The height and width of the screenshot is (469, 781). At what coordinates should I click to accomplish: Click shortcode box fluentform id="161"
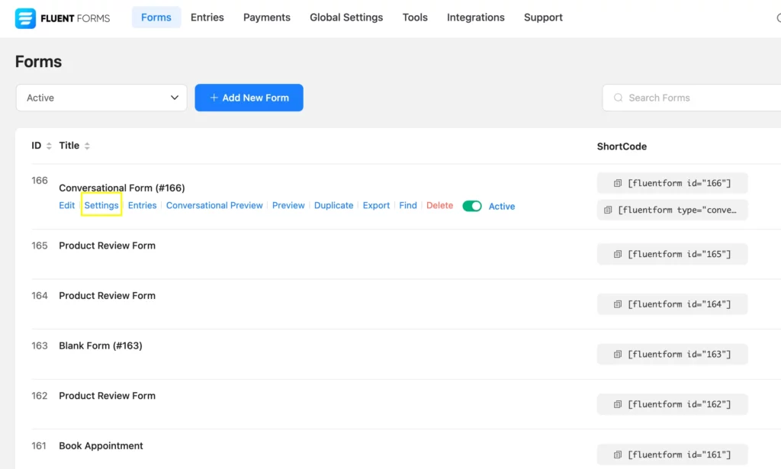pos(673,455)
